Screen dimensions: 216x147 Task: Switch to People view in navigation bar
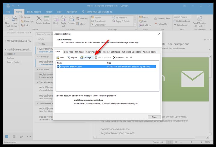click(21, 136)
